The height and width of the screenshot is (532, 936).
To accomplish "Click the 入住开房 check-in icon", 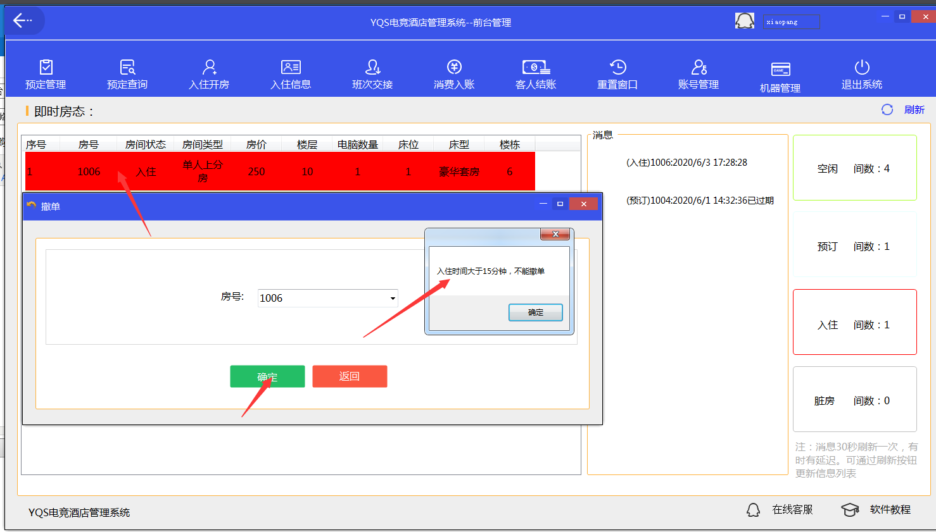I will (209, 74).
